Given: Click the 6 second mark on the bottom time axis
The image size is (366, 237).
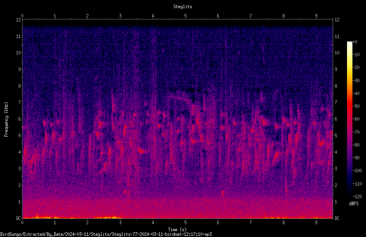Looking at the screenshot, I should coord(218,223).
